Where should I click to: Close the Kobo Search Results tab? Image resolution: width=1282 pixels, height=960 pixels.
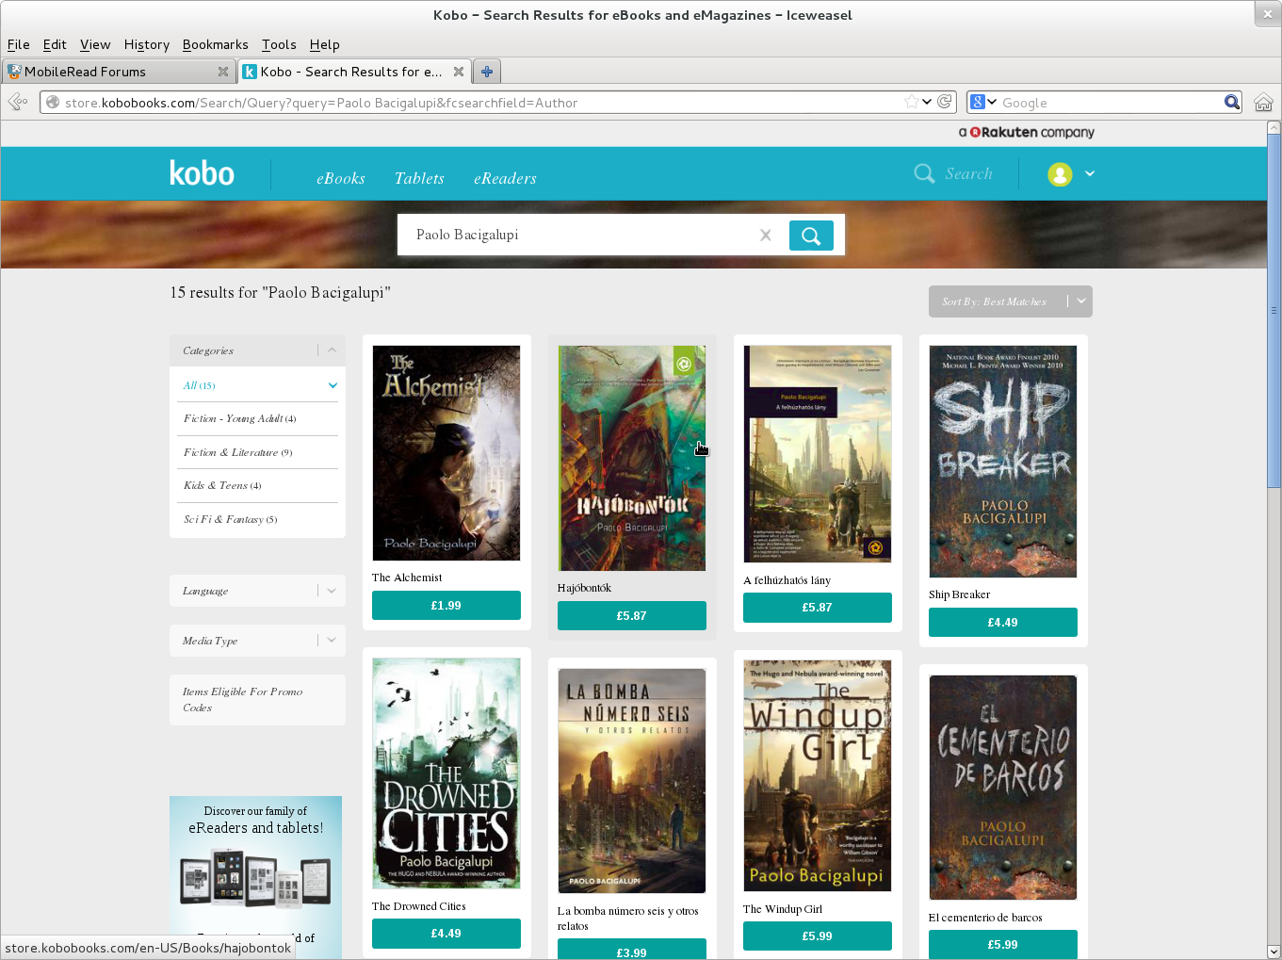tap(459, 72)
